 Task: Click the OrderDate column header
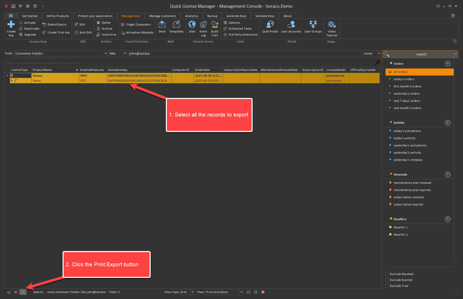[208, 70]
